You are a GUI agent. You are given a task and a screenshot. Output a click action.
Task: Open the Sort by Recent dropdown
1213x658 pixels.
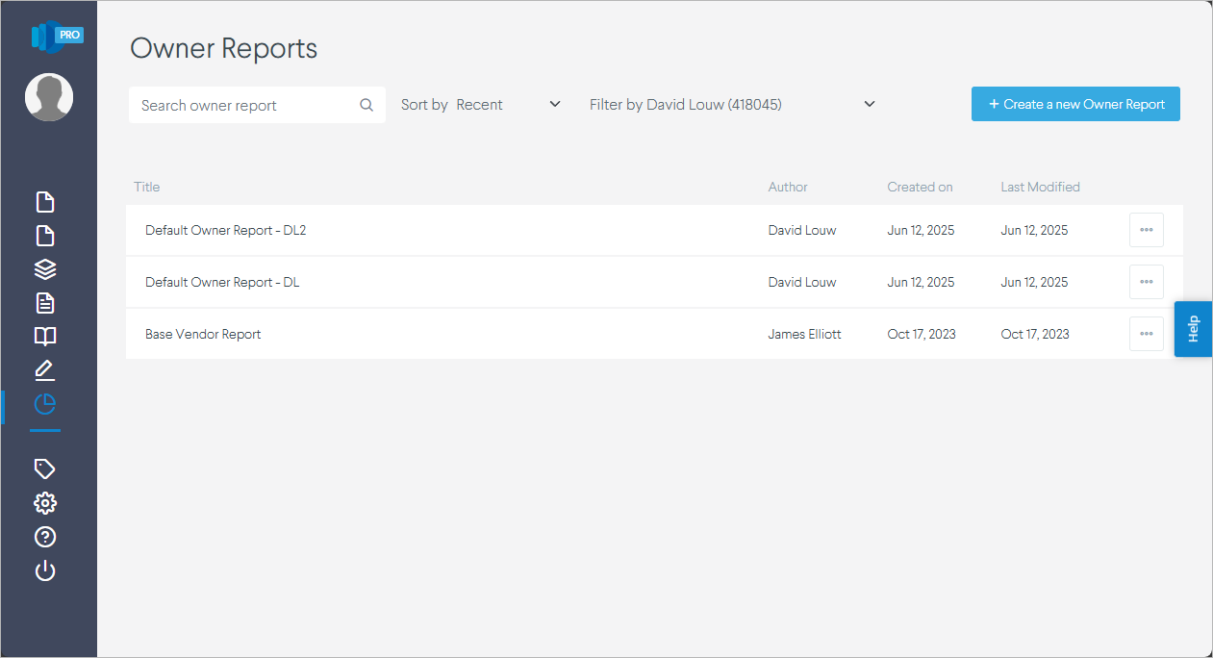click(x=481, y=105)
